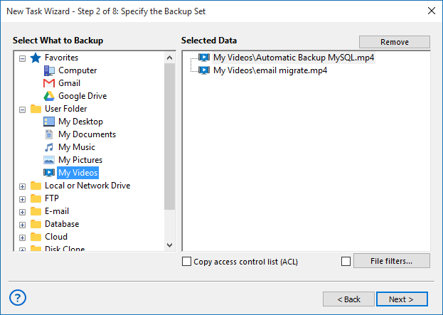Select My Videos\Automatic Backup MySQL.mp4 entry
This screenshot has width=443, height=315.
point(294,58)
